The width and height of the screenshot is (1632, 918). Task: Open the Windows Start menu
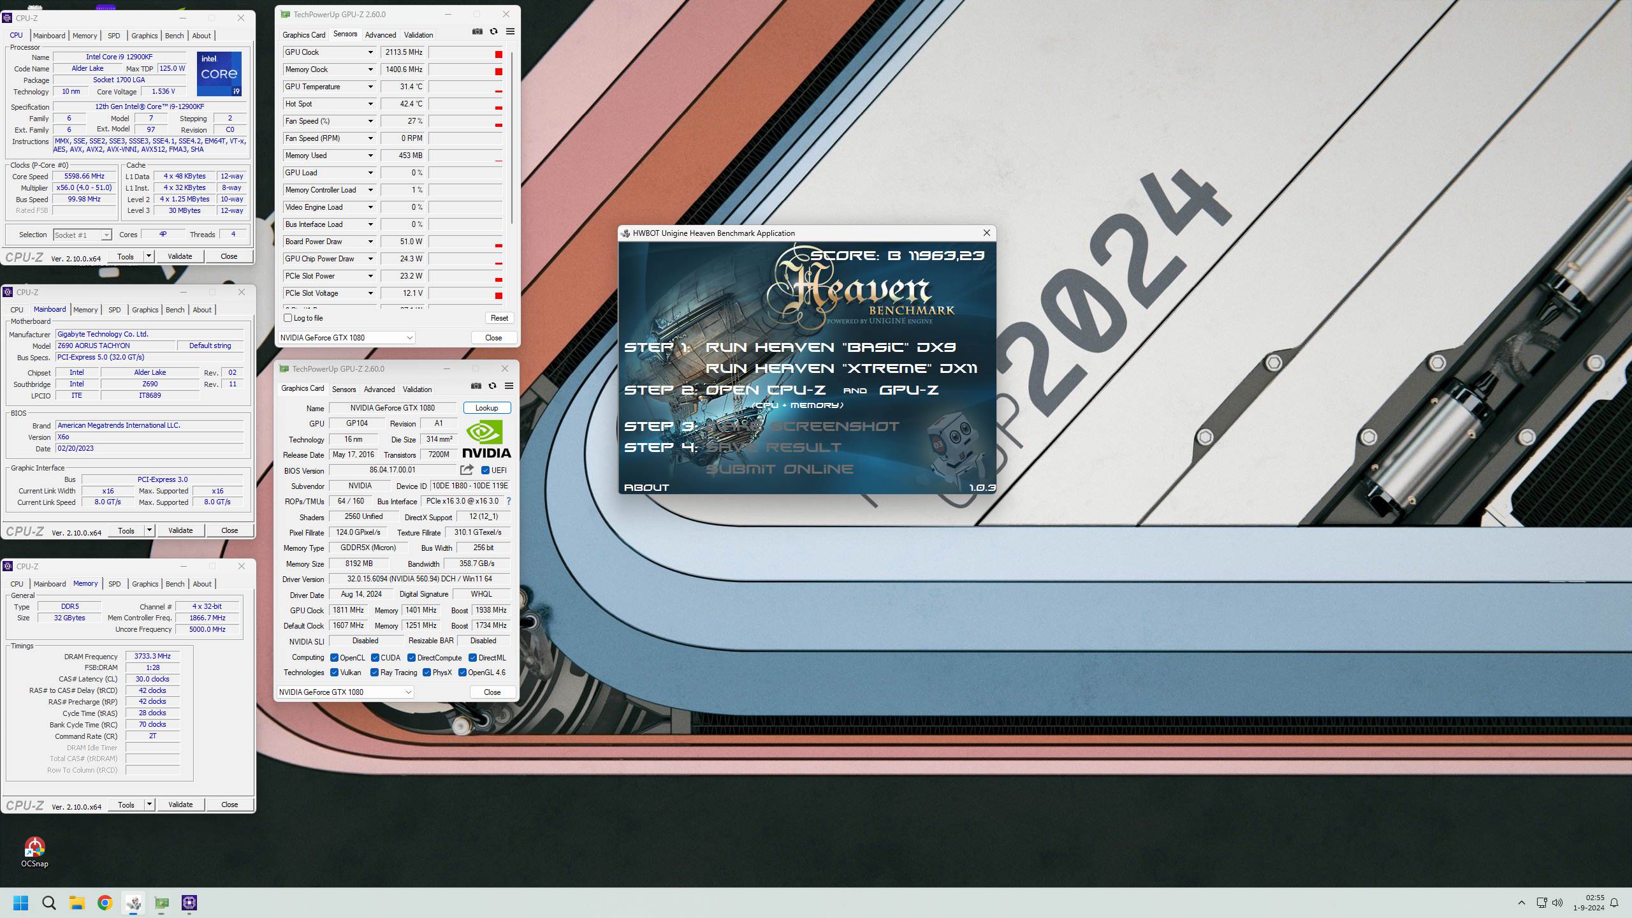pyautogui.click(x=21, y=903)
